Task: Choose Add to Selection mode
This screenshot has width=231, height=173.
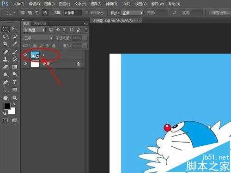Action: (30, 12)
